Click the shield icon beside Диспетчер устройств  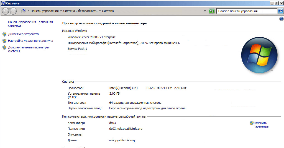4,34
